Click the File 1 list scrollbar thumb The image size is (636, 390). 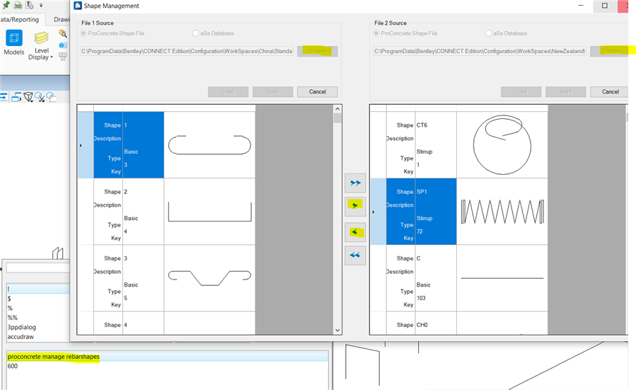[x=337, y=118]
